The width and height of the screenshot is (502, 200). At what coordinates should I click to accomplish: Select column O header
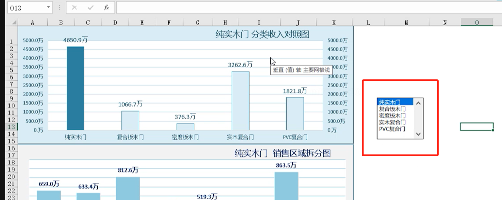[x=477, y=22]
